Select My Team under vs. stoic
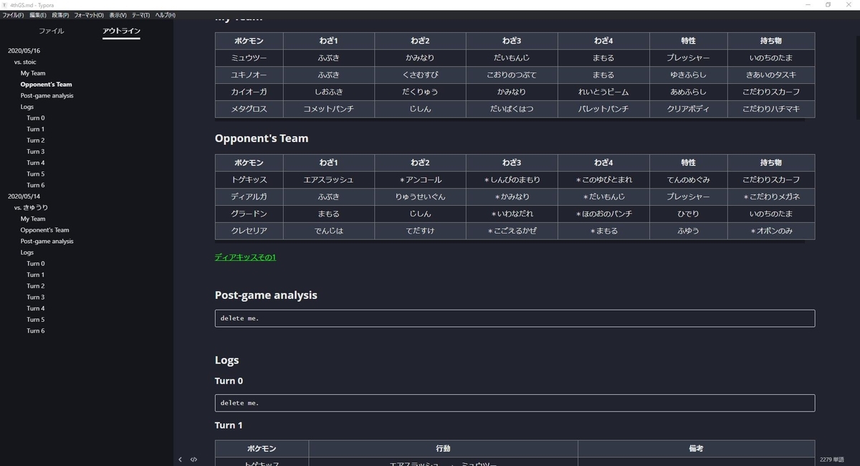 pyautogui.click(x=33, y=73)
